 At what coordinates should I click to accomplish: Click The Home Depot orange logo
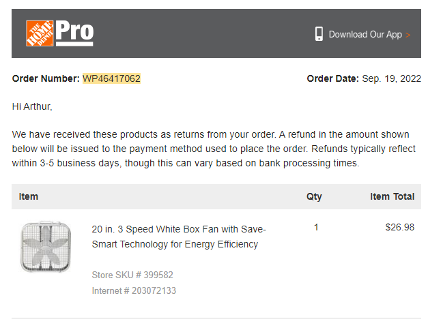coord(40,33)
